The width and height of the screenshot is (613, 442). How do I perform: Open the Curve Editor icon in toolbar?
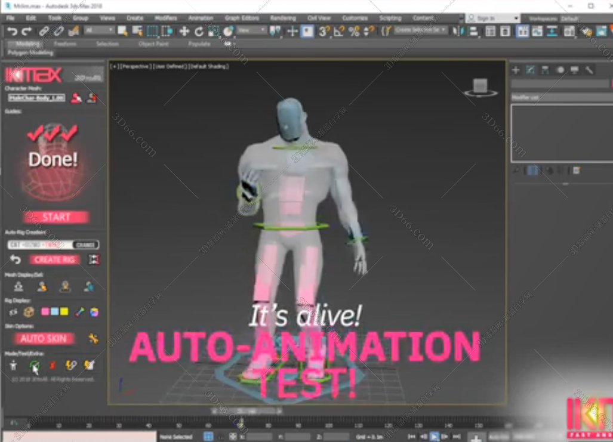click(x=537, y=31)
